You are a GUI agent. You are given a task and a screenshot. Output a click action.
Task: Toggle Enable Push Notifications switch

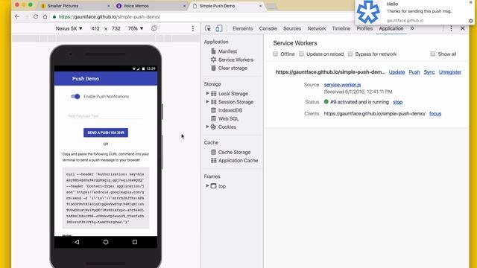point(75,96)
